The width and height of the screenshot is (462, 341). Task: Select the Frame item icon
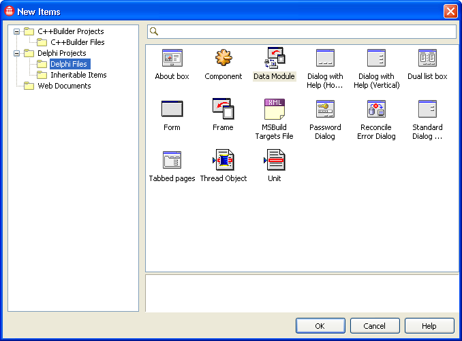click(x=224, y=109)
